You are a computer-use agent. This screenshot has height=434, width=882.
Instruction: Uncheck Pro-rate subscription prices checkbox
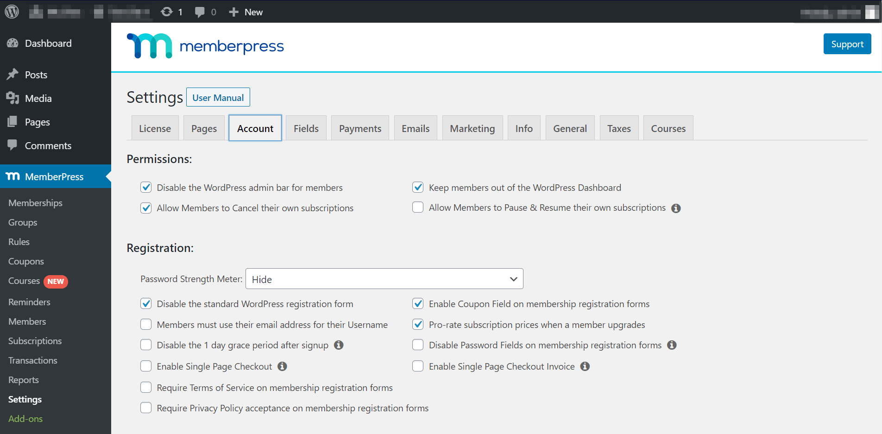[x=418, y=324]
